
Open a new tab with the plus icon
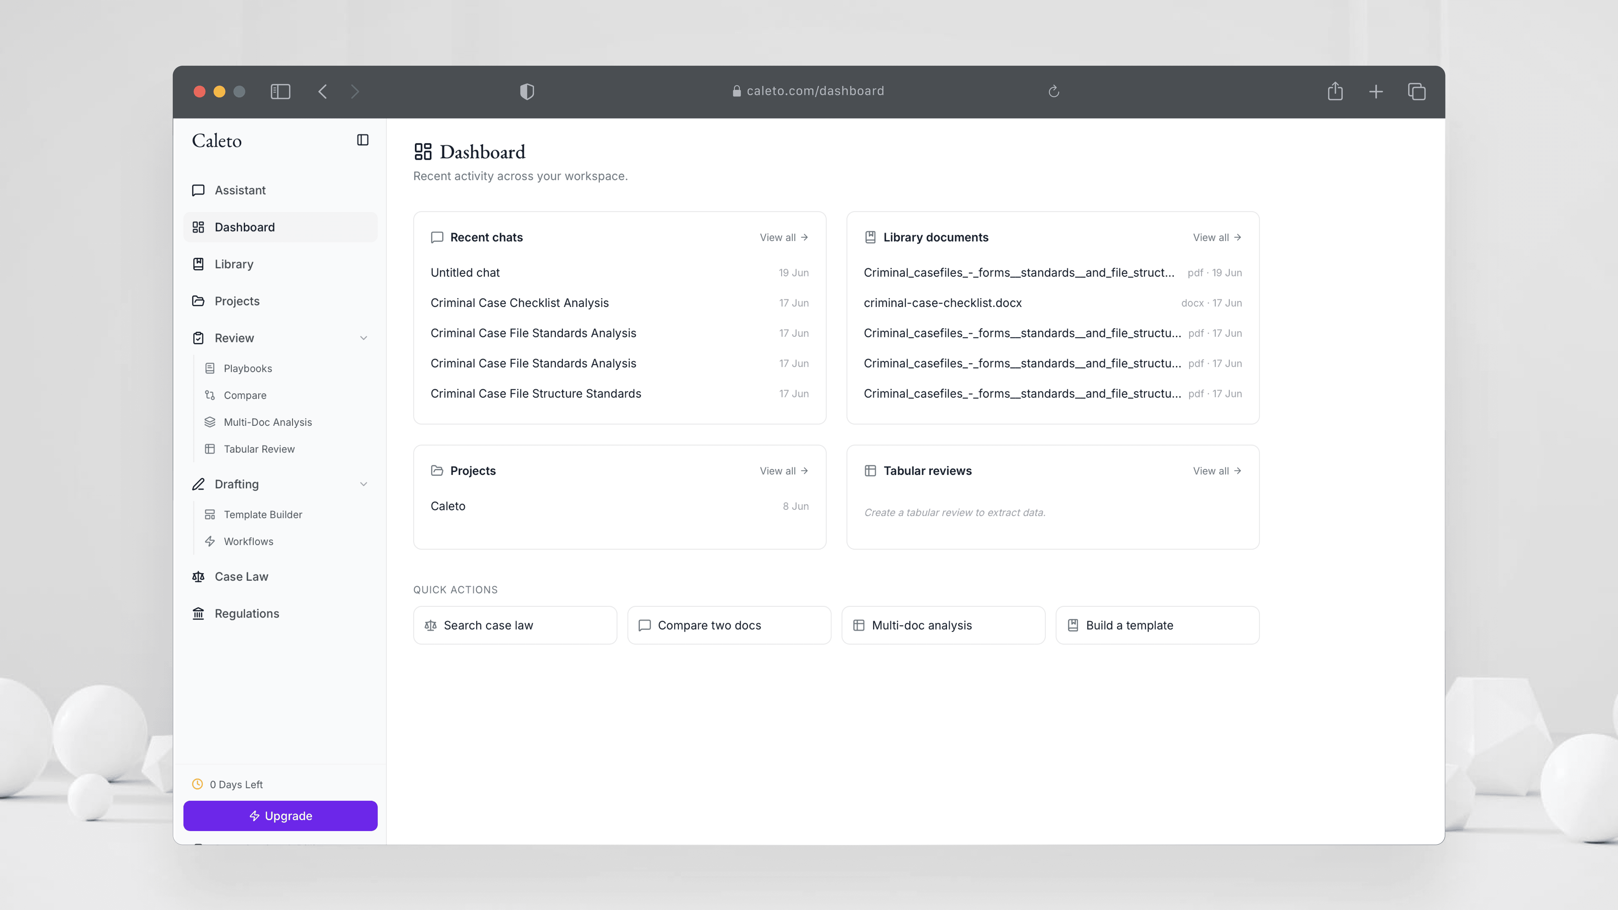(1376, 92)
